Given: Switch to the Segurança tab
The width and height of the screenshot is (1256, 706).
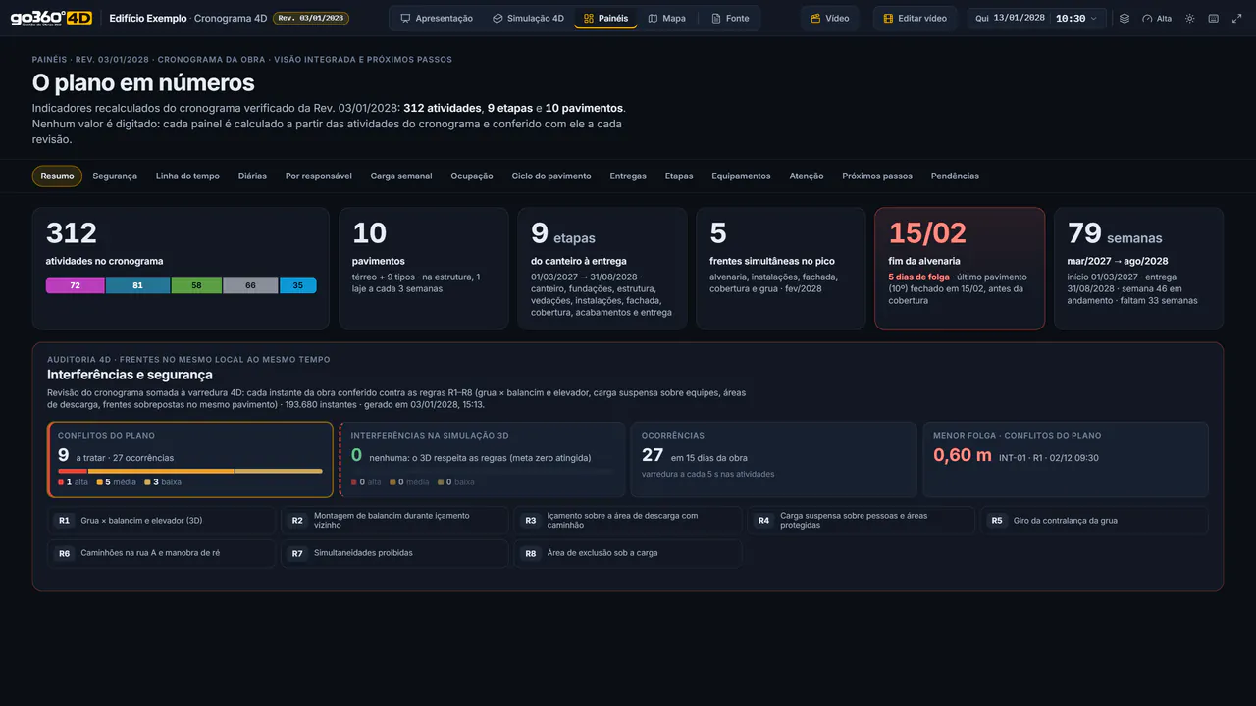Looking at the screenshot, I should 115,176.
